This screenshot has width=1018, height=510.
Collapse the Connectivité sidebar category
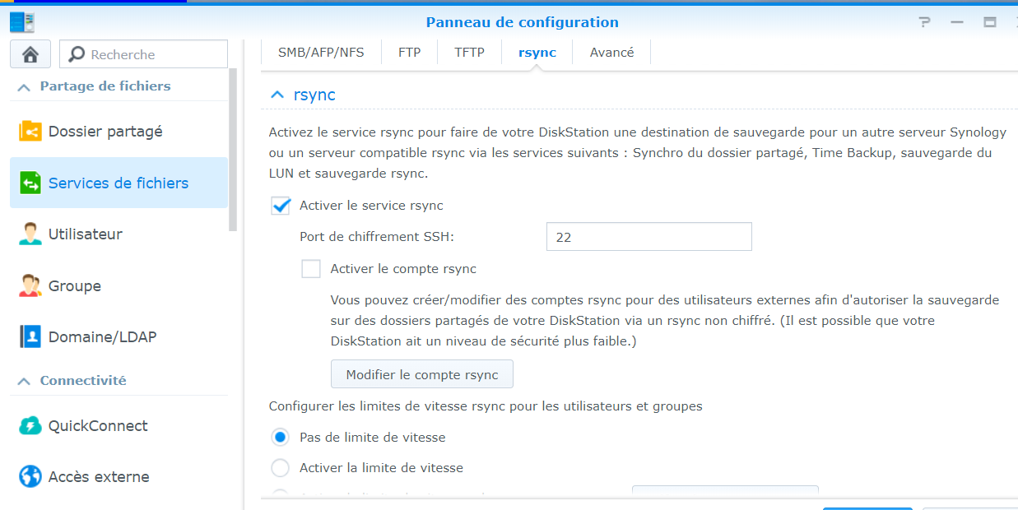pyautogui.click(x=24, y=381)
